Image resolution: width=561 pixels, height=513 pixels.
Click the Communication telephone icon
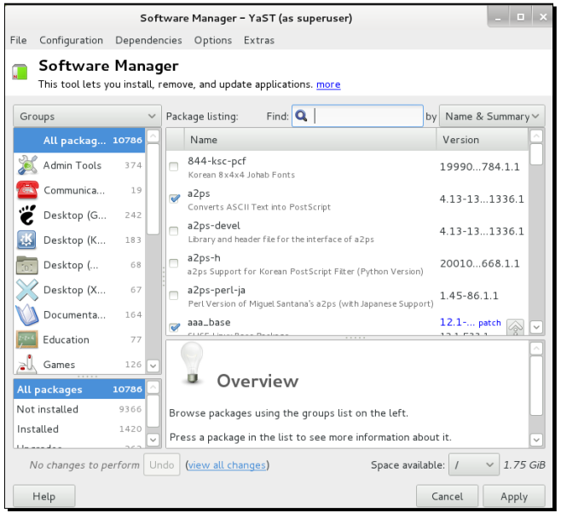(27, 190)
